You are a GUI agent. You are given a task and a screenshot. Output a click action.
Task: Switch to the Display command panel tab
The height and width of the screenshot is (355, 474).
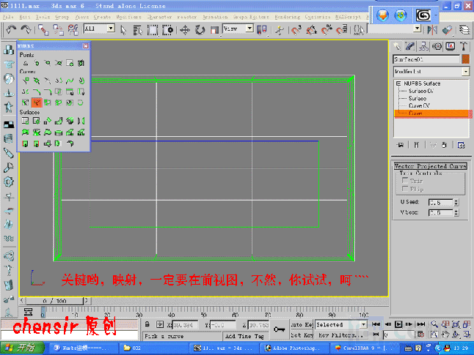(x=450, y=46)
